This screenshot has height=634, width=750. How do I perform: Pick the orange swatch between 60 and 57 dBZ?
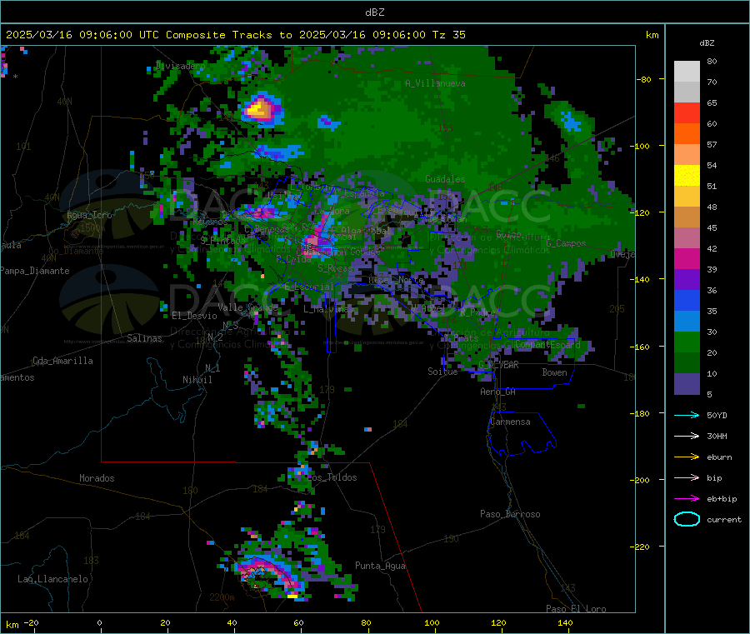pyautogui.click(x=687, y=134)
